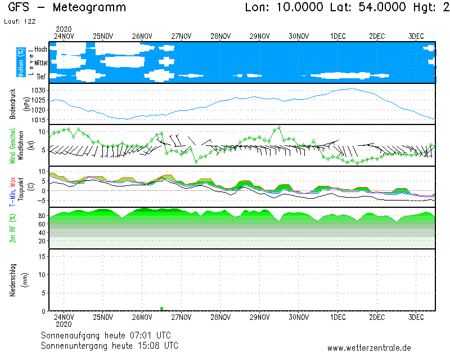The width and height of the screenshot is (450, 352).
Task: Click the www.wetterzentrale.de website link
Action: 369,348
